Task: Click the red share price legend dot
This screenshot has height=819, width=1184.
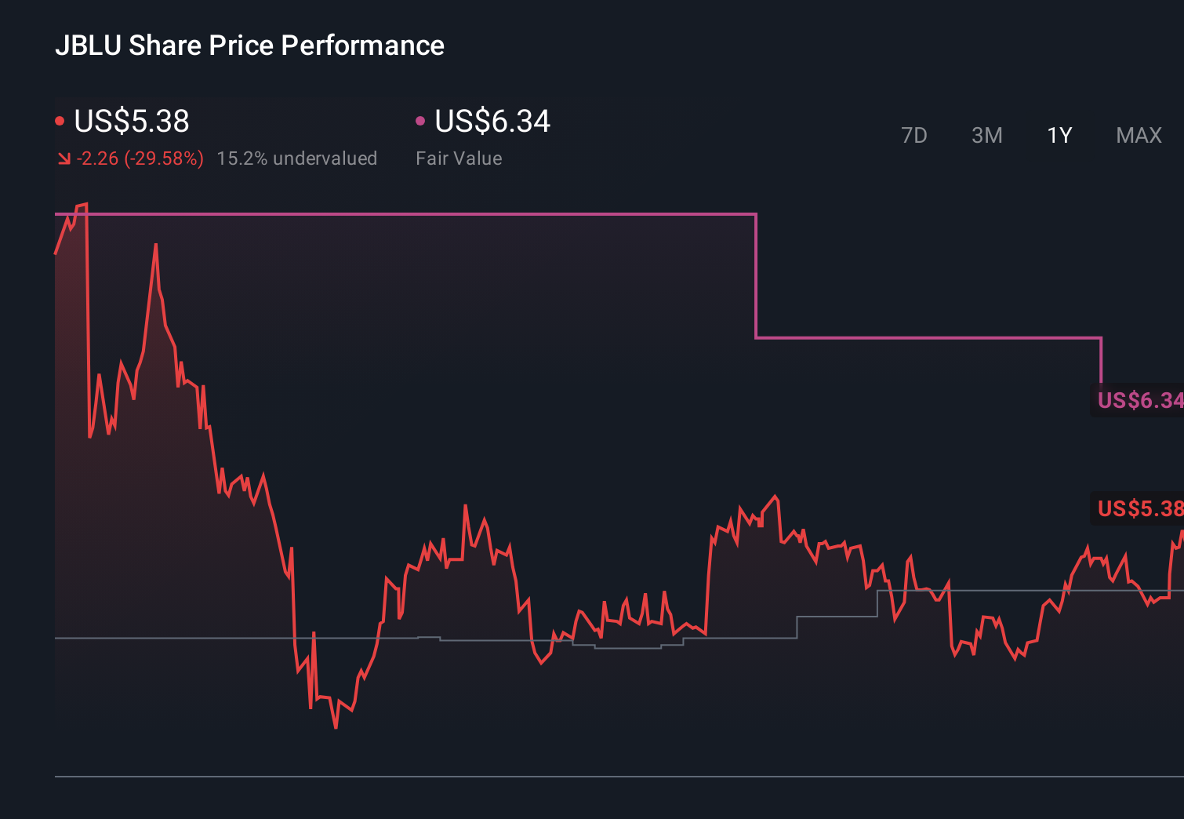Action: coord(60,119)
